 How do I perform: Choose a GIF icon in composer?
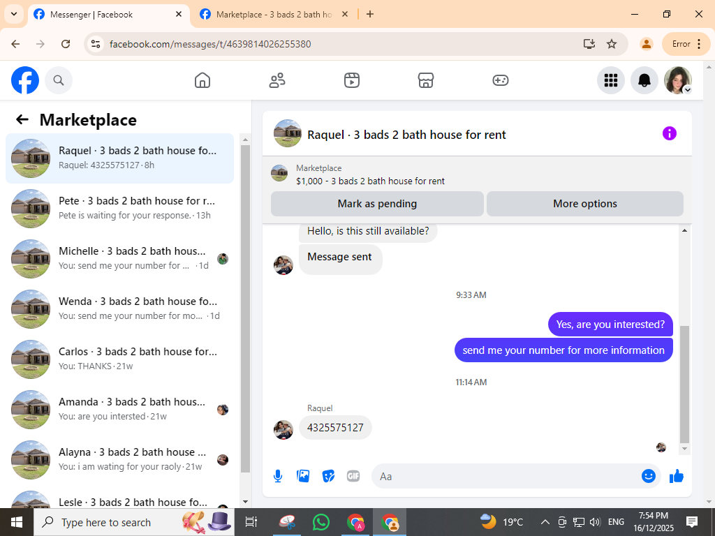point(353,476)
